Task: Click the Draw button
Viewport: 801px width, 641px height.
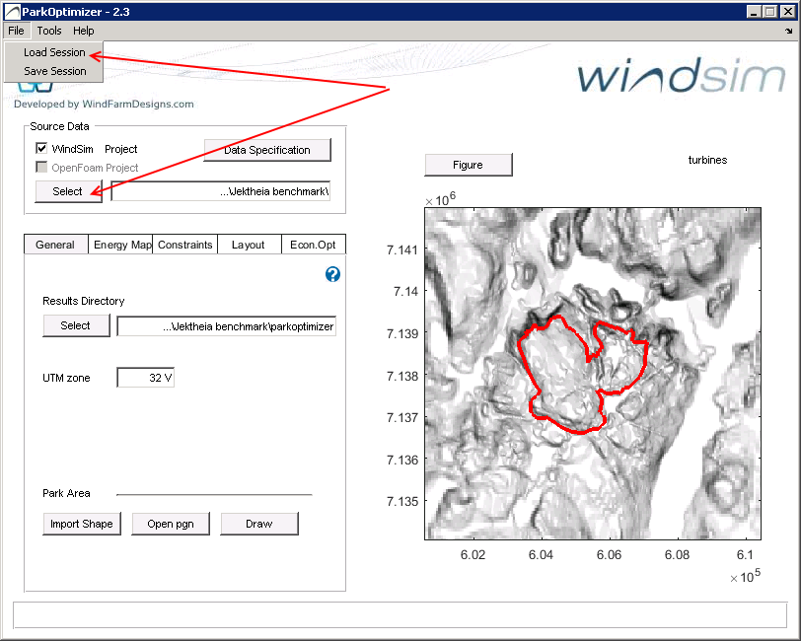Action: click(259, 524)
